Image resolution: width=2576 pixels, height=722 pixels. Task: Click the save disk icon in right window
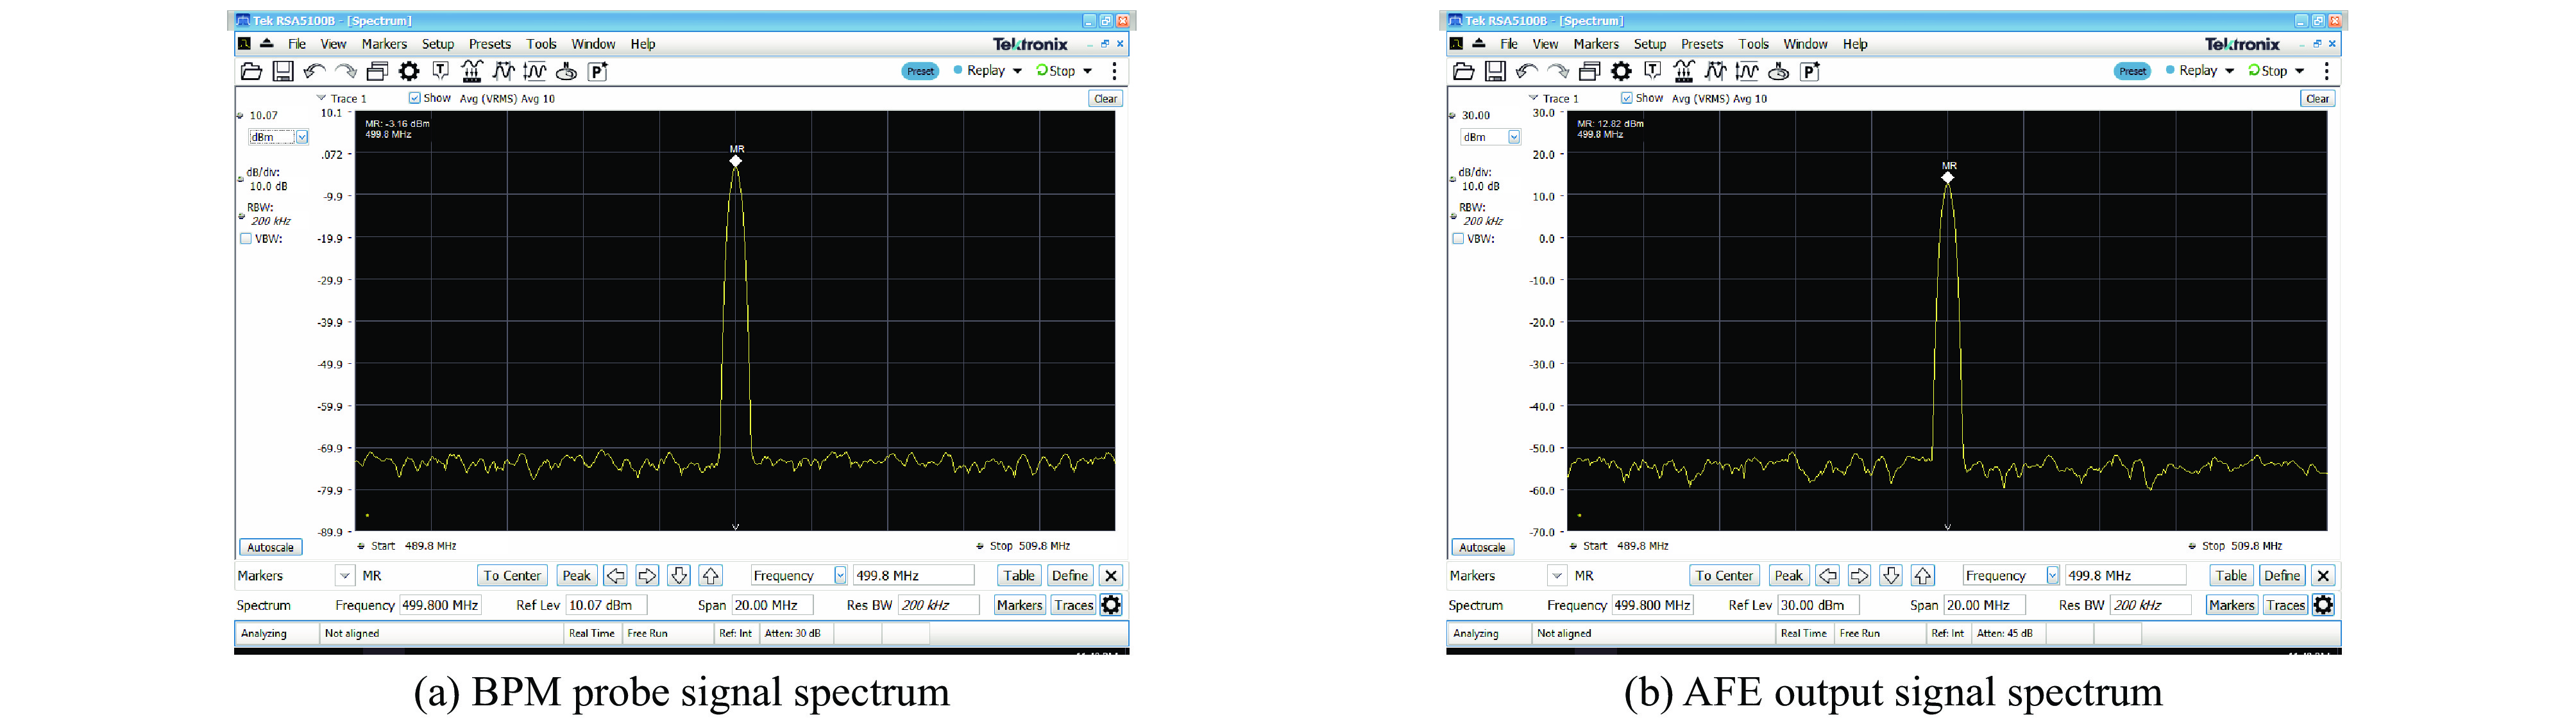point(1495,71)
